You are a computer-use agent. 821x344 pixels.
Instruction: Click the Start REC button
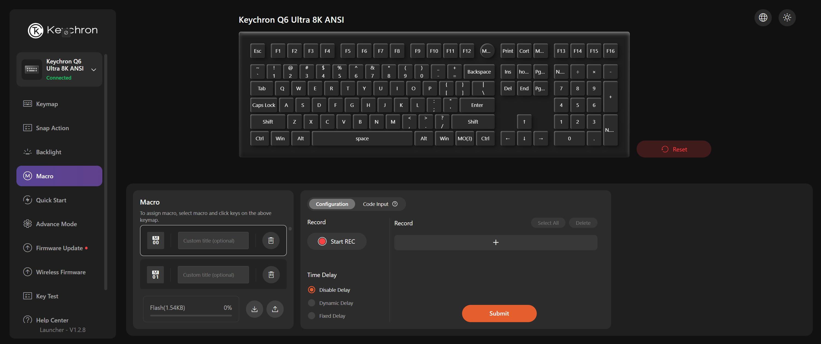coord(336,241)
